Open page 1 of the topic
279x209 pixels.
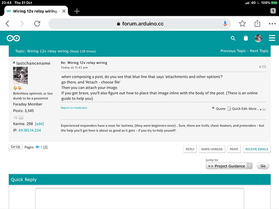point(41,147)
